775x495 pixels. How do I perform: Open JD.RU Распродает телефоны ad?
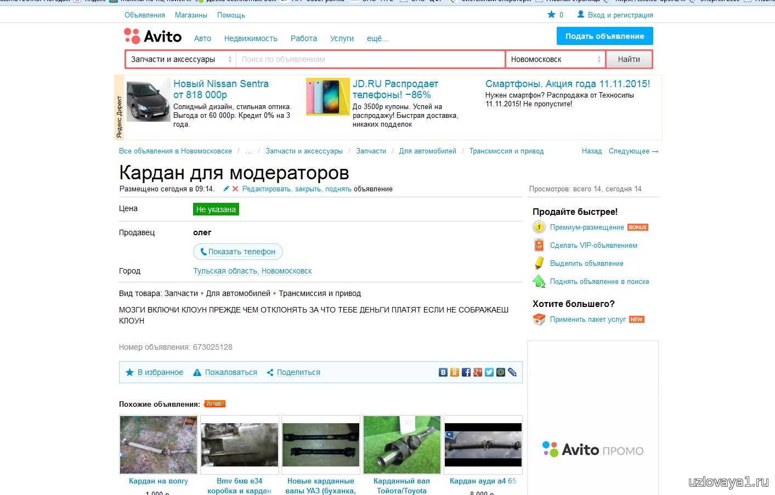pos(395,89)
